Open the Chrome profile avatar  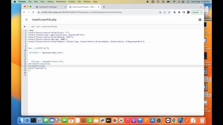pyautogui.click(x=188, y=12)
